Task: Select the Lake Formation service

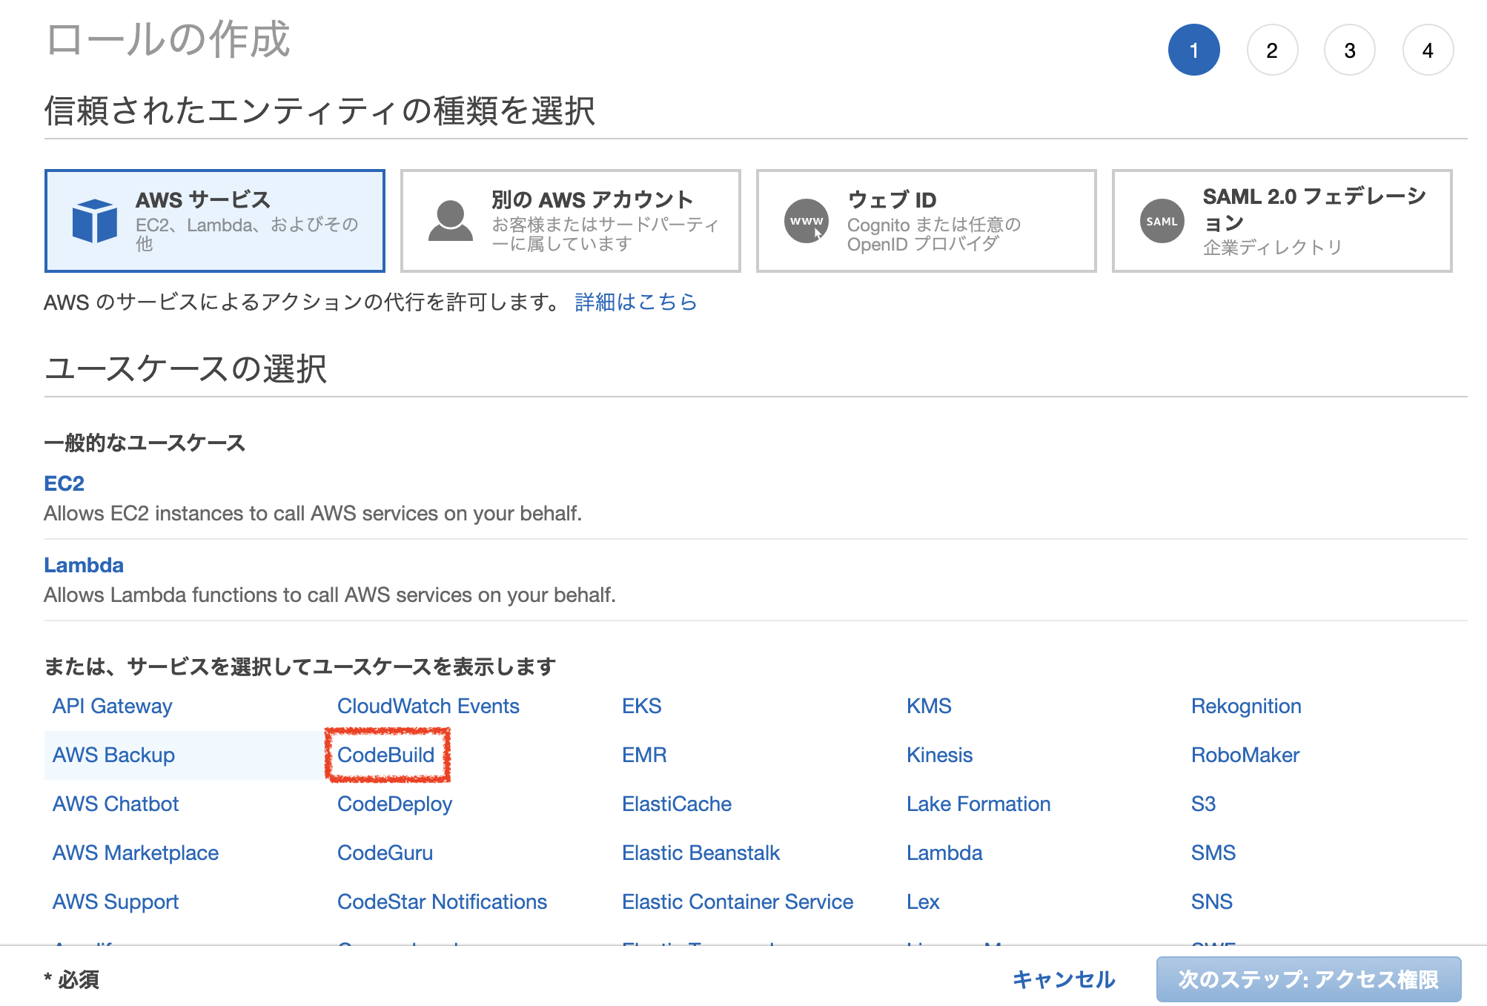Action: pyautogui.click(x=978, y=804)
